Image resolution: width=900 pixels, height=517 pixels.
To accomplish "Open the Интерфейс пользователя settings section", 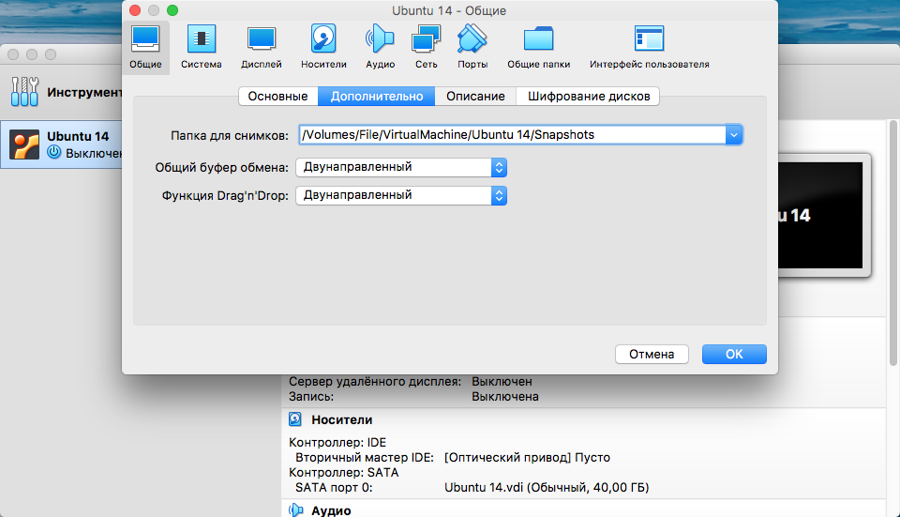I will (649, 48).
